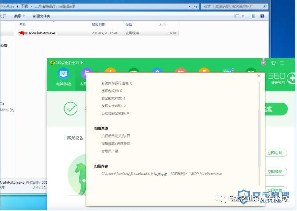Click the 查杀报告 heading in 360
Screen dimensions: 297x211
[75, 138]
